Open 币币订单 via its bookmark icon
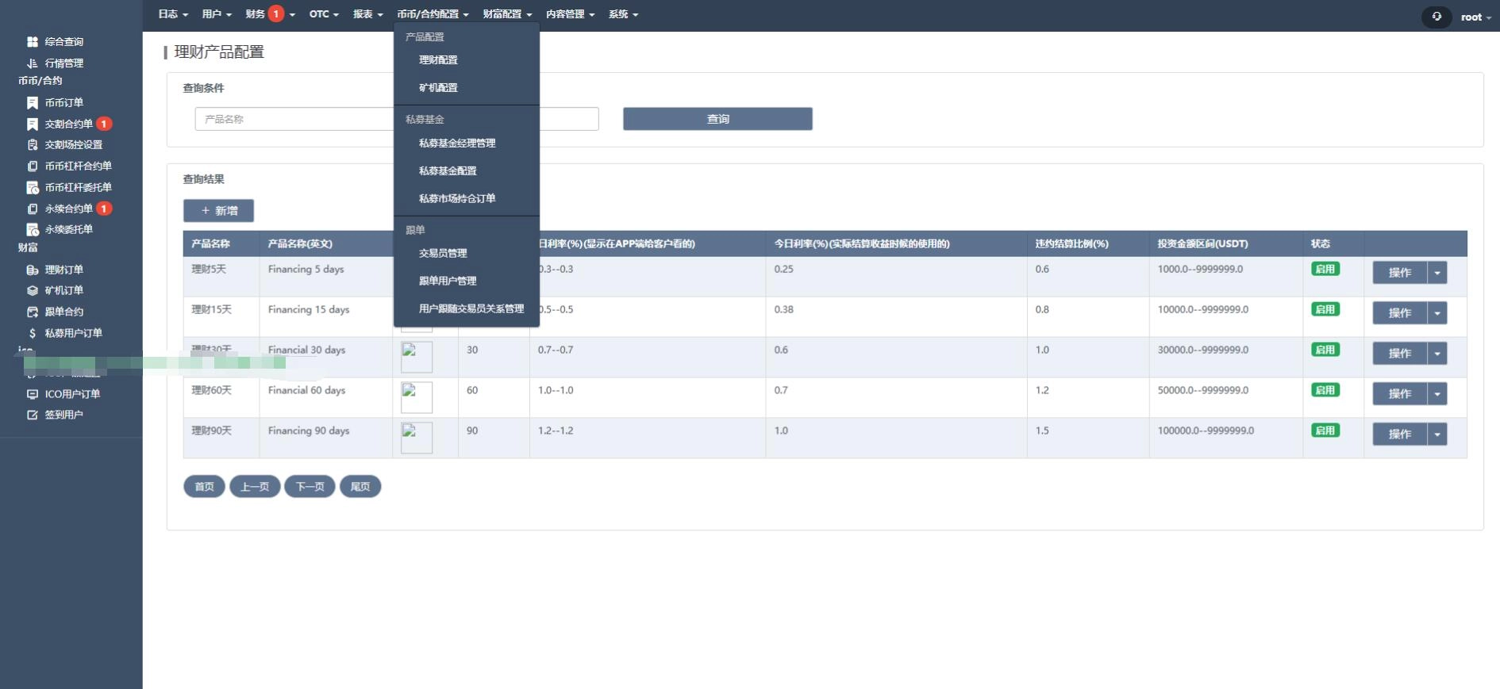The width and height of the screenshot is (1500, 689). [x=33, y=103]
